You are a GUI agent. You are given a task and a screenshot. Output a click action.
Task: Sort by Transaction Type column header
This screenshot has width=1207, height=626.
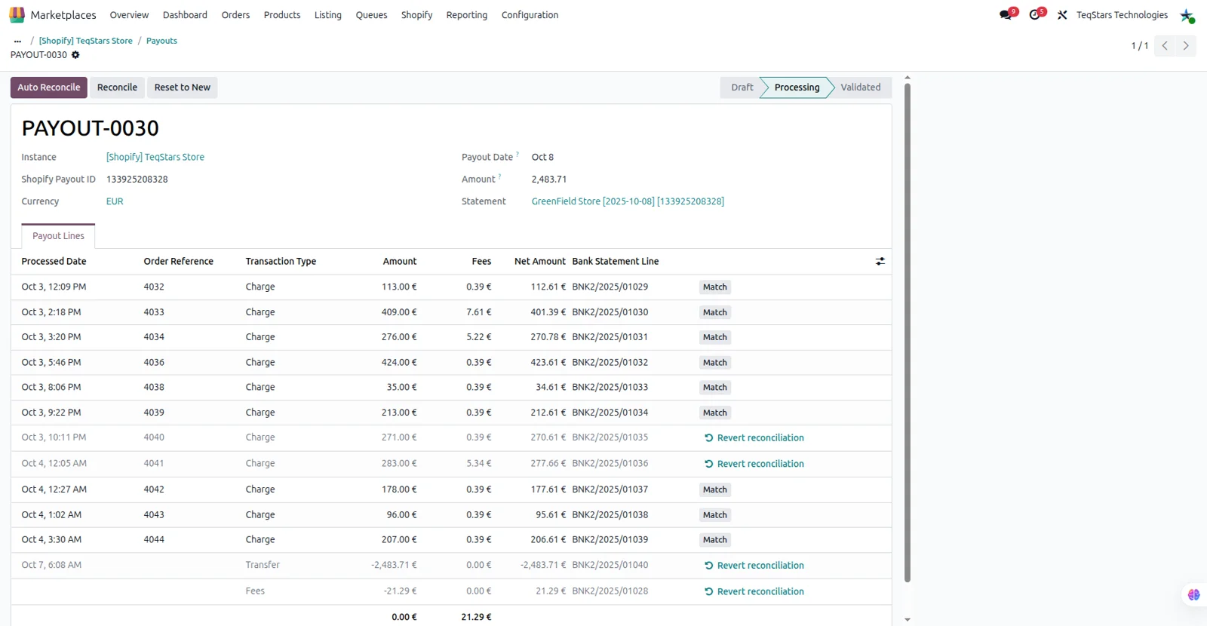point(281,262)
